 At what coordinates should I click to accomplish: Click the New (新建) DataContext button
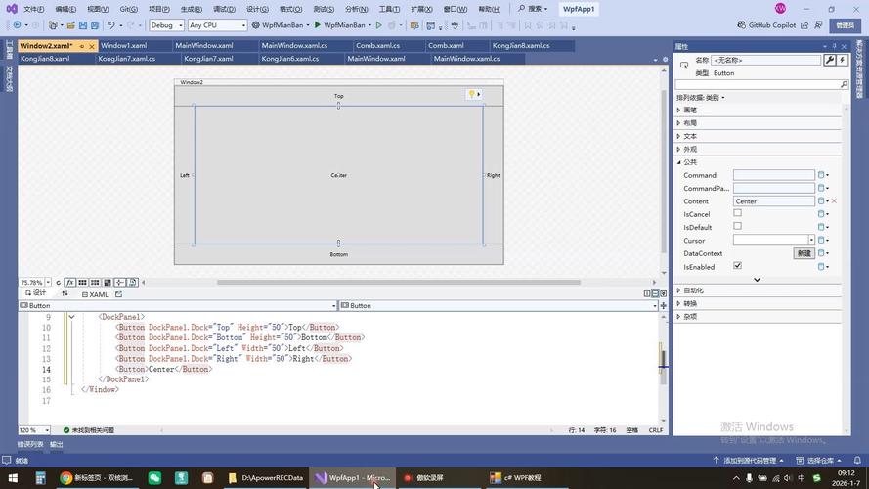pos(804,253)
